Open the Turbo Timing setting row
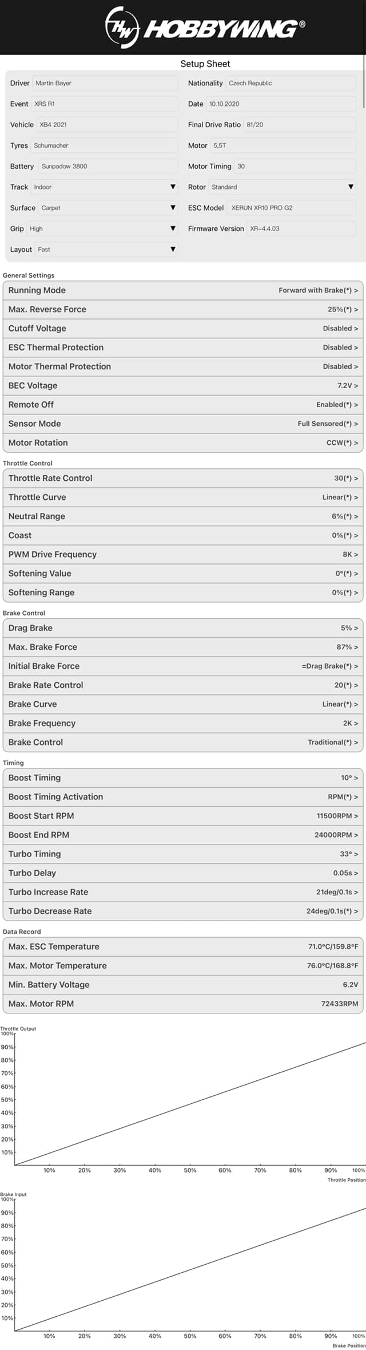366x1350 pixels. (183, 854)
